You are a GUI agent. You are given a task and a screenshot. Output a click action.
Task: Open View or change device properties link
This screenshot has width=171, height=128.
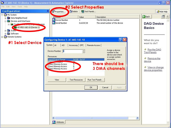(x=154, y=69)
